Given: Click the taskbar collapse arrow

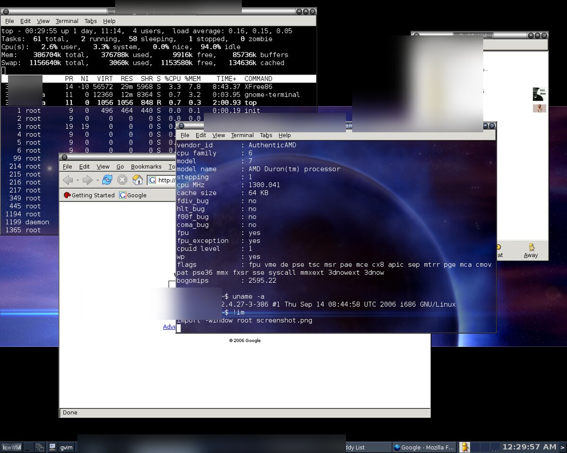Looking at the screenshot, I should (562, 447).
